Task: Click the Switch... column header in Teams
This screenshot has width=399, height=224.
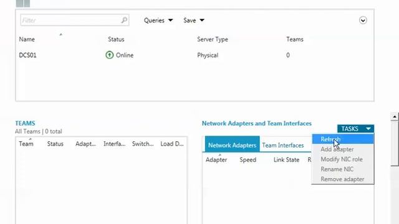Action: click(x=143, y=144)
